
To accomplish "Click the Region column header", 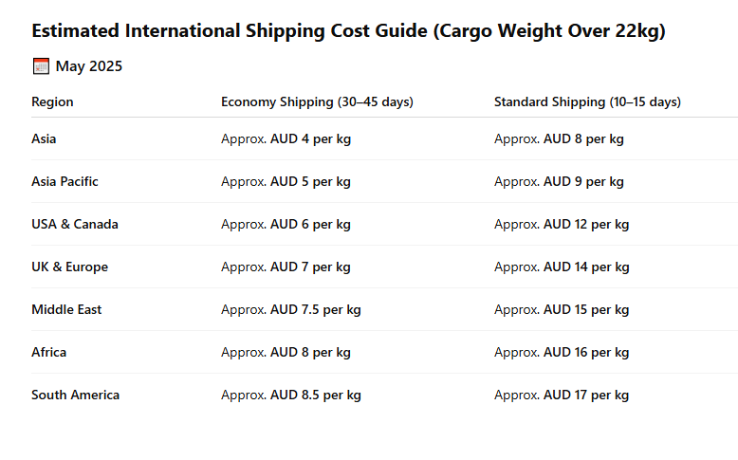I will coord(52,101).
